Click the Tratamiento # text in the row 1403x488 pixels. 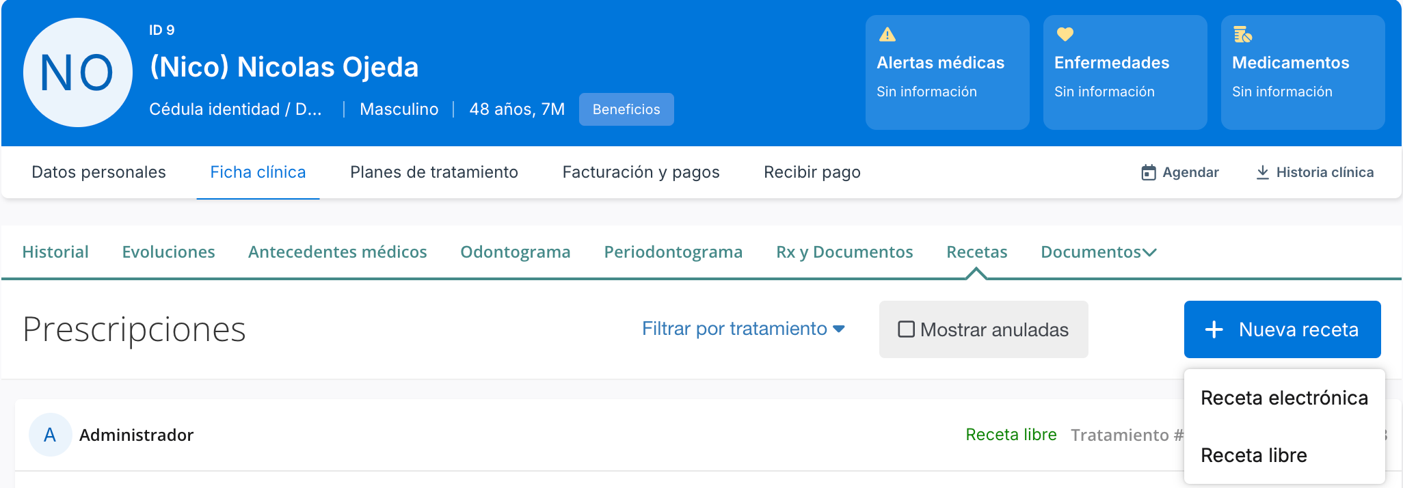coord(1127,435)
